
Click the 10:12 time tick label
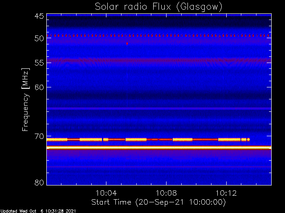pyautogui.click(x=226, y=193)
